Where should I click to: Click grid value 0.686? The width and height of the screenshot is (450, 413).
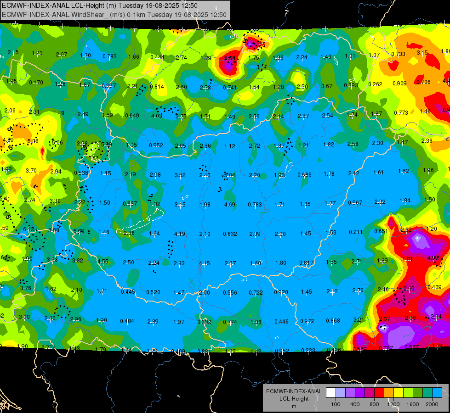click(304, 174)
